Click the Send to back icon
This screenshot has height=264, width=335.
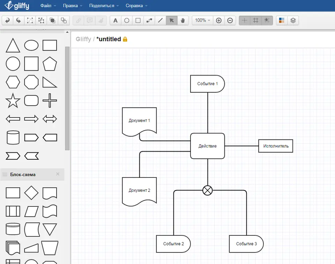pyautogui.click(x=64, y=21)
